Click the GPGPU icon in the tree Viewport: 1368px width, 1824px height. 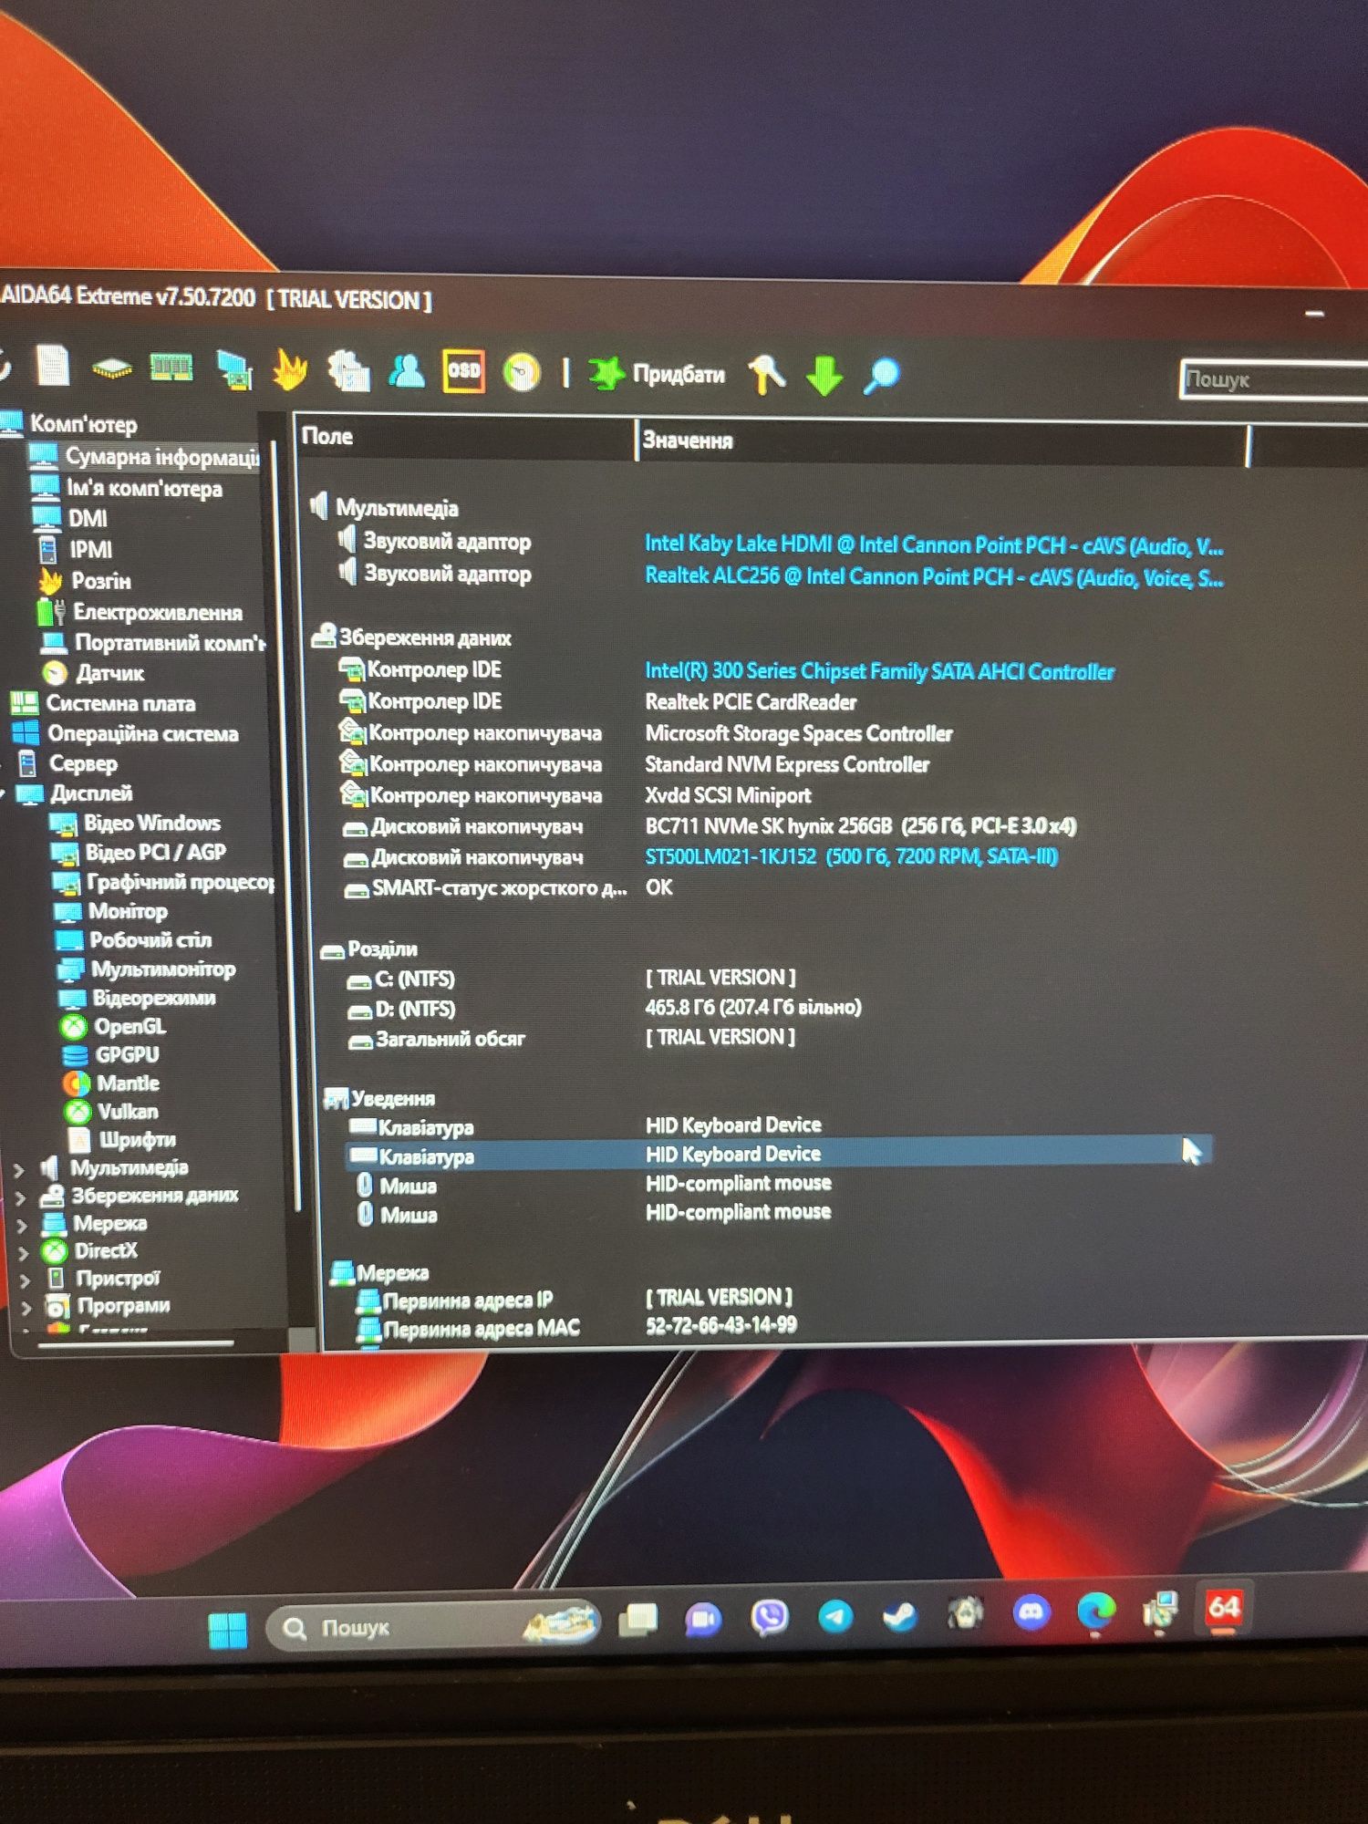coord(75,1055)
